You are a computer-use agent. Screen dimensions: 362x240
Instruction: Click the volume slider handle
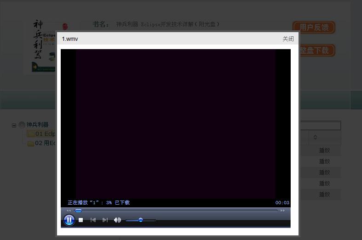[141, 220]
